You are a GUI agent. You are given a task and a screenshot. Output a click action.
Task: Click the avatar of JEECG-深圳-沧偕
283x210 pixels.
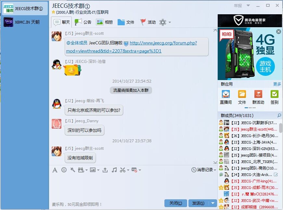tap(57, 64)
